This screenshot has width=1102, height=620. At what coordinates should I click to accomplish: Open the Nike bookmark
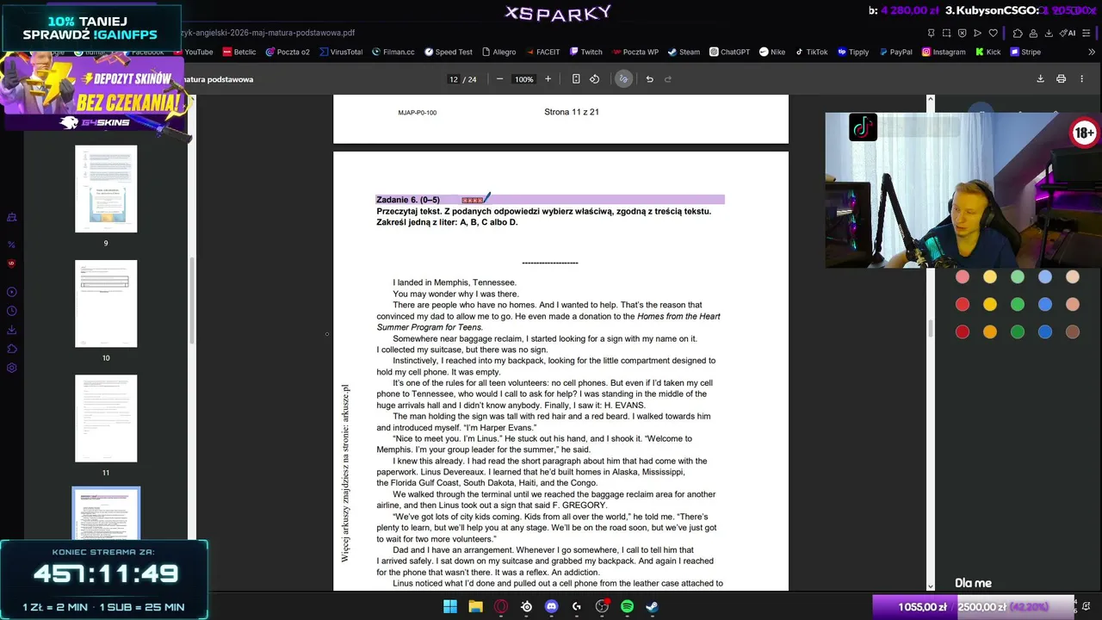(772, 52)
